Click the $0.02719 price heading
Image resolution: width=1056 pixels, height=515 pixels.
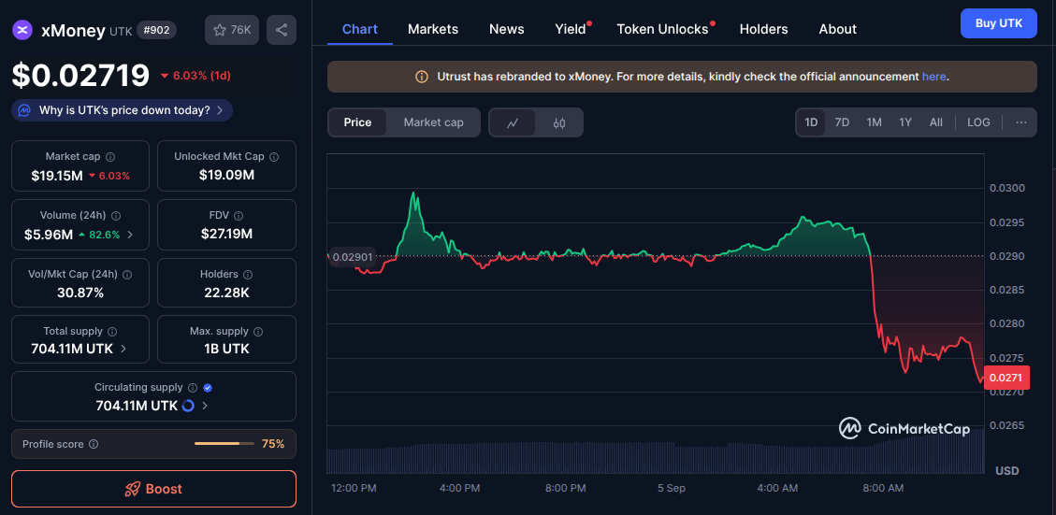[80, 76]
